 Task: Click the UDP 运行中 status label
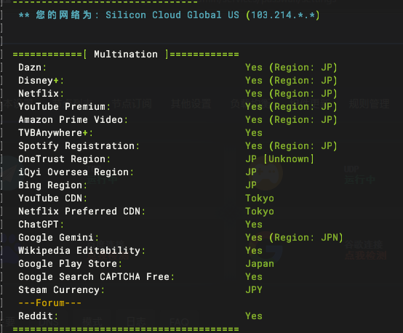[359, 174]
